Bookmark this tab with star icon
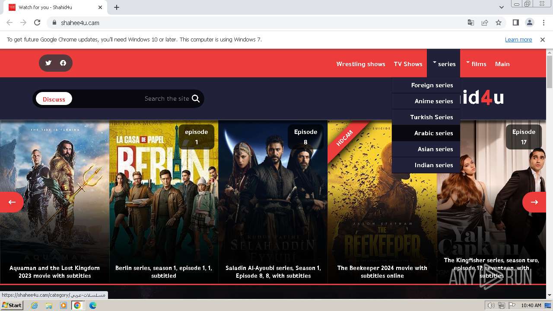Screen dimensions: 553x311 pos(499,22)
